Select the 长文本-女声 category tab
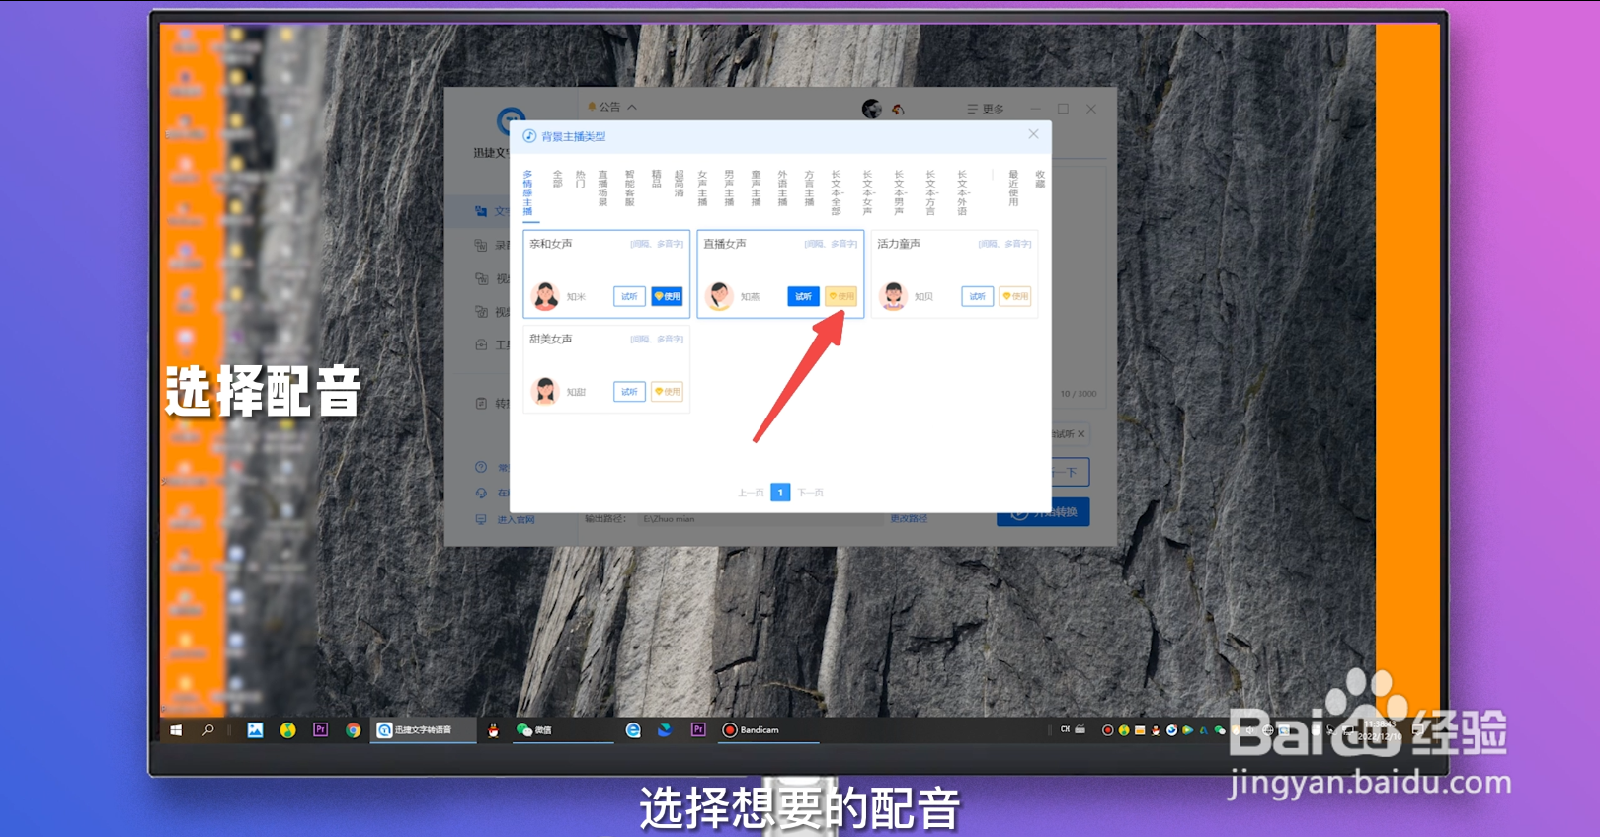 tap(867, 192)
